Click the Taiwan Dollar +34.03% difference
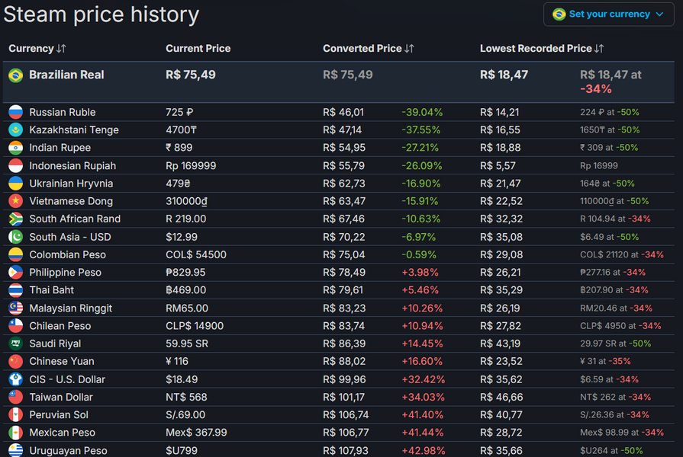683x457 pixels. pos(423,397)
